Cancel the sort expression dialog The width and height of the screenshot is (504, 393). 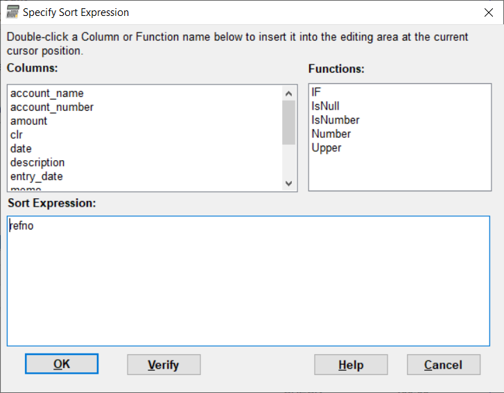443,365
